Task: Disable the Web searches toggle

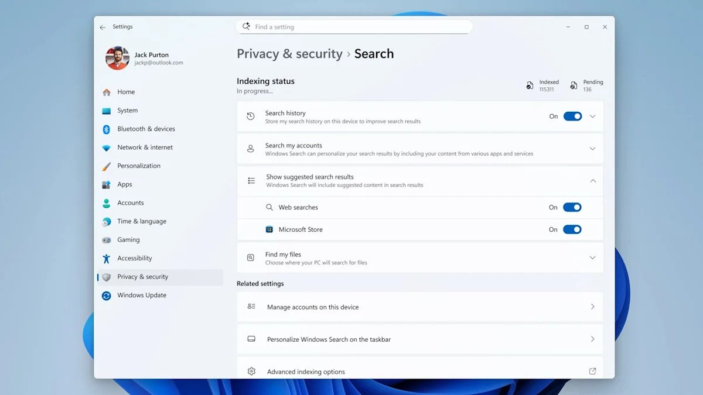Action: pos(572,207)
